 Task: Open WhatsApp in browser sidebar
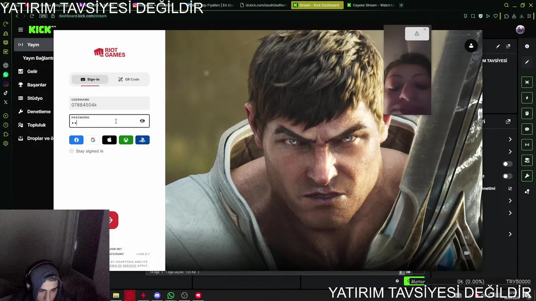click(5, 74)
